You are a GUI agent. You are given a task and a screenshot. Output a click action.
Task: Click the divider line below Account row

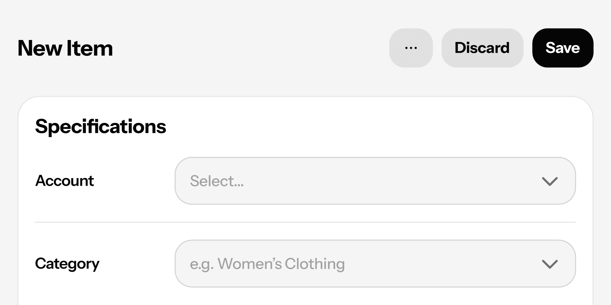(x=305, y=222)
